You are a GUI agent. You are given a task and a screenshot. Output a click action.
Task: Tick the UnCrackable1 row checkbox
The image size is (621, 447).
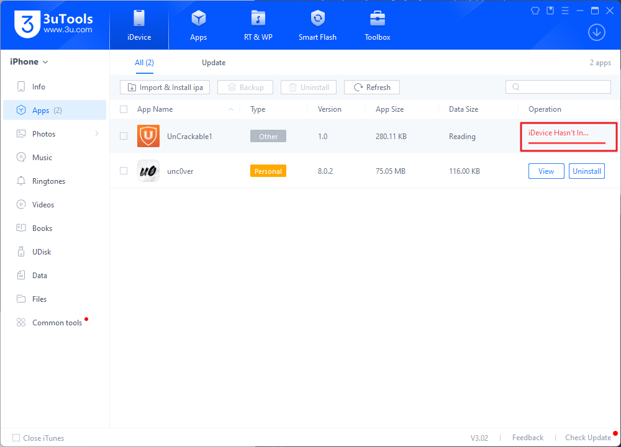(x=124, y=136)
